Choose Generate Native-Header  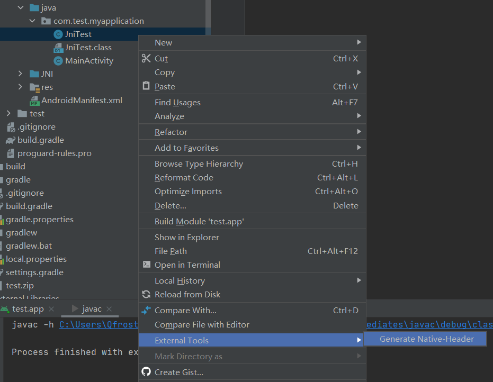pos(426,339)
